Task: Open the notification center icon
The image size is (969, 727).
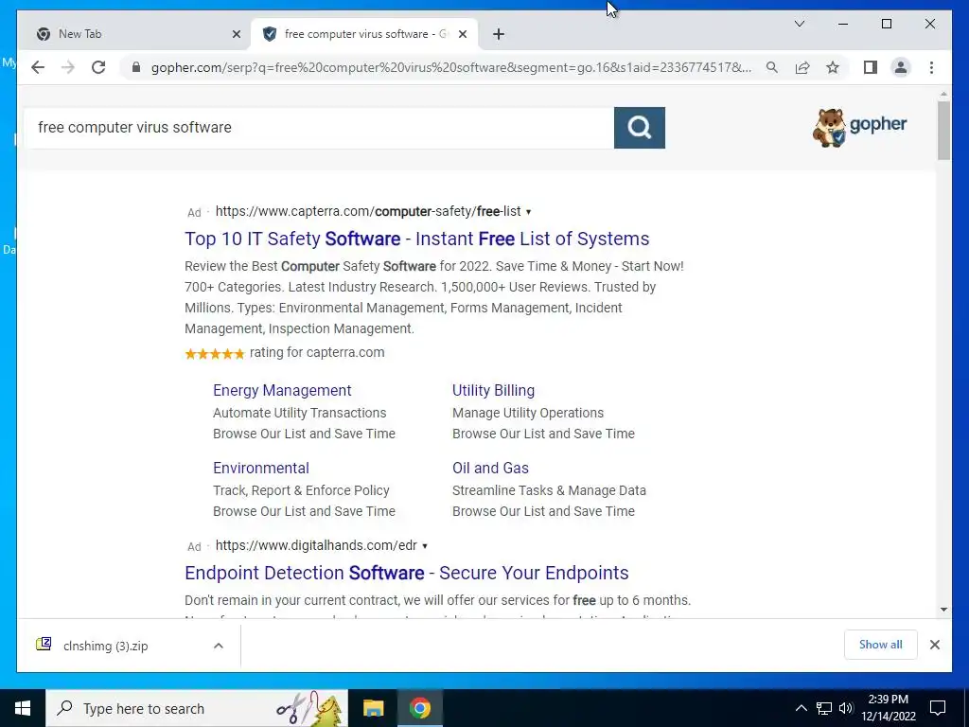Action: tap(938, 708)
